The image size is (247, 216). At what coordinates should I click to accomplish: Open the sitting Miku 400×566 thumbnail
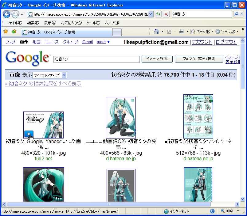point(121,118)
